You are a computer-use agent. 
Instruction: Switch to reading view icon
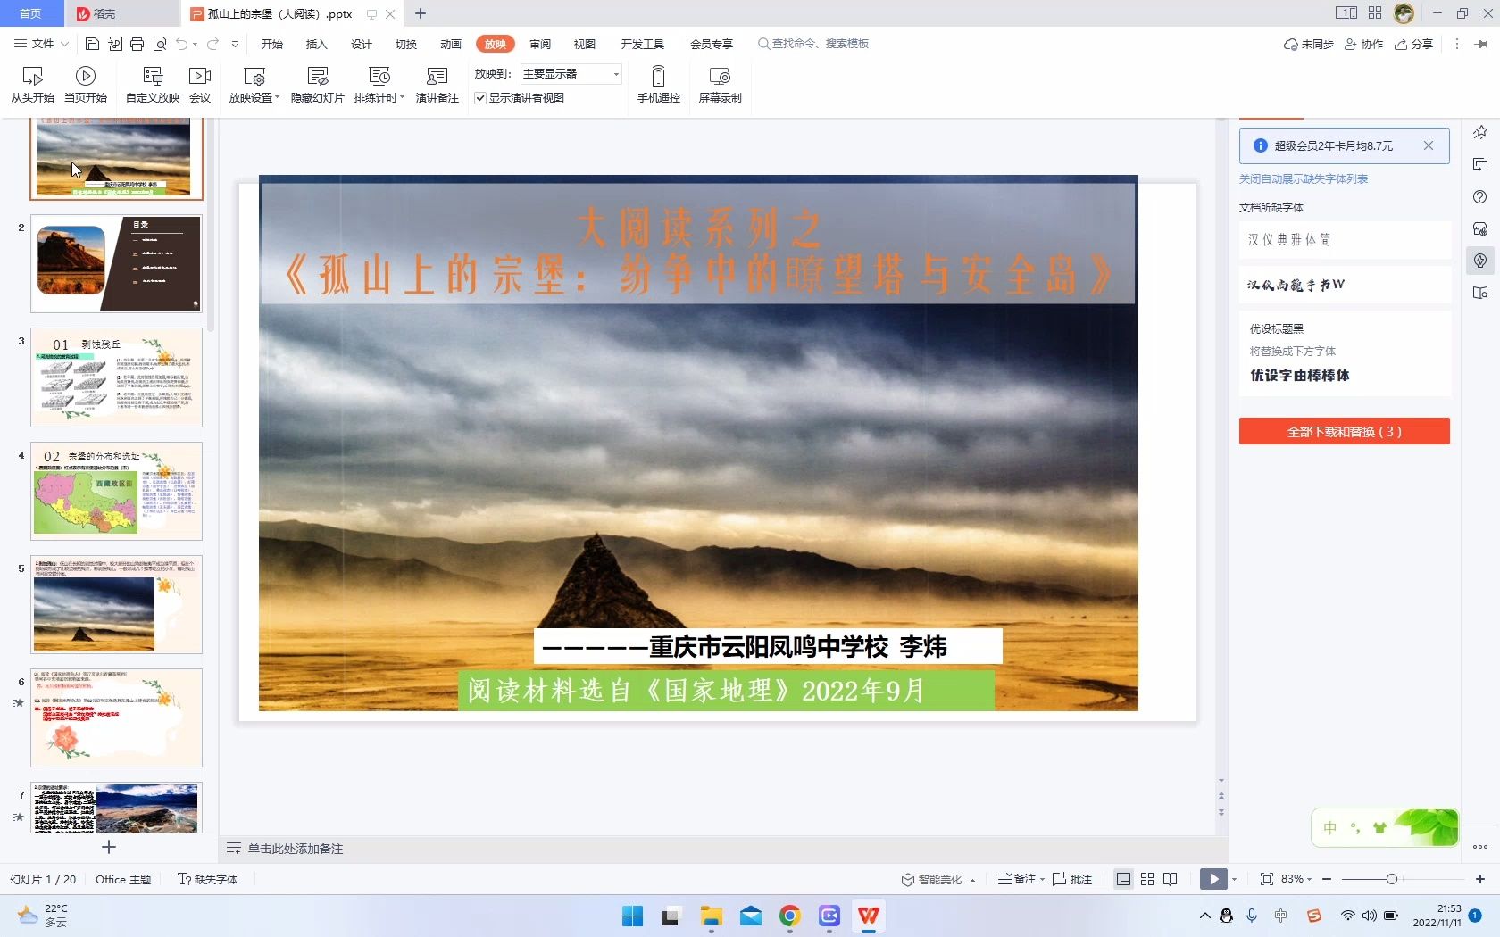[1171, 879]
